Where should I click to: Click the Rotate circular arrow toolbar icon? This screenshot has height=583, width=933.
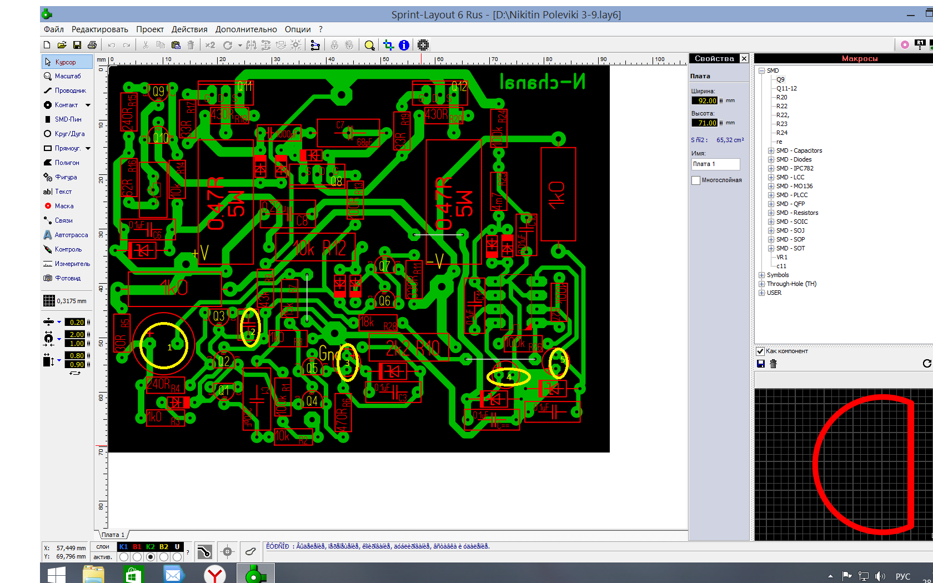pyautogui.click(x=228, y=45)
